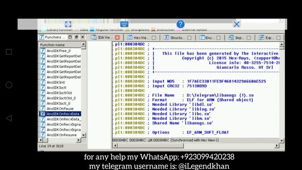Viewport: 302px width, 170px height.
Task: Tap Android home circle button
Action: click(9, 85)
